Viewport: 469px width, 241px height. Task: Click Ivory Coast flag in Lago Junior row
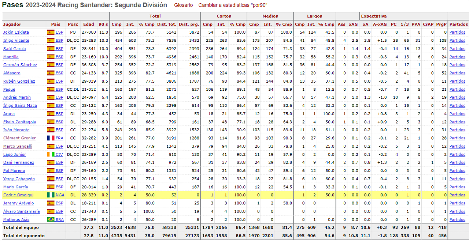[51, 154]
